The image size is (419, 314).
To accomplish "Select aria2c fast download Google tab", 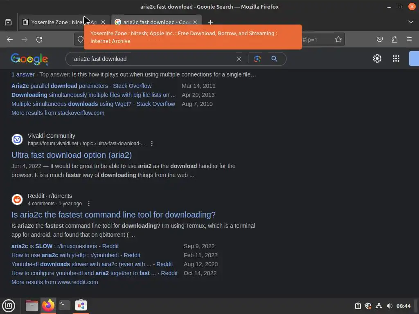I will [157, 22].
